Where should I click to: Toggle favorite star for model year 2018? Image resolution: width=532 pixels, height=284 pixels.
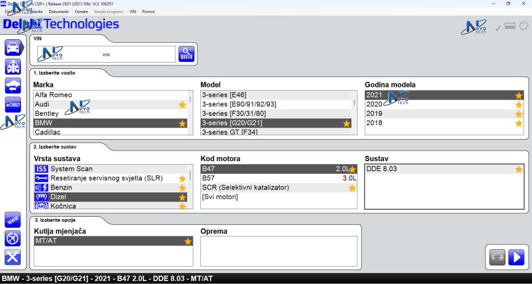point(519,123)
